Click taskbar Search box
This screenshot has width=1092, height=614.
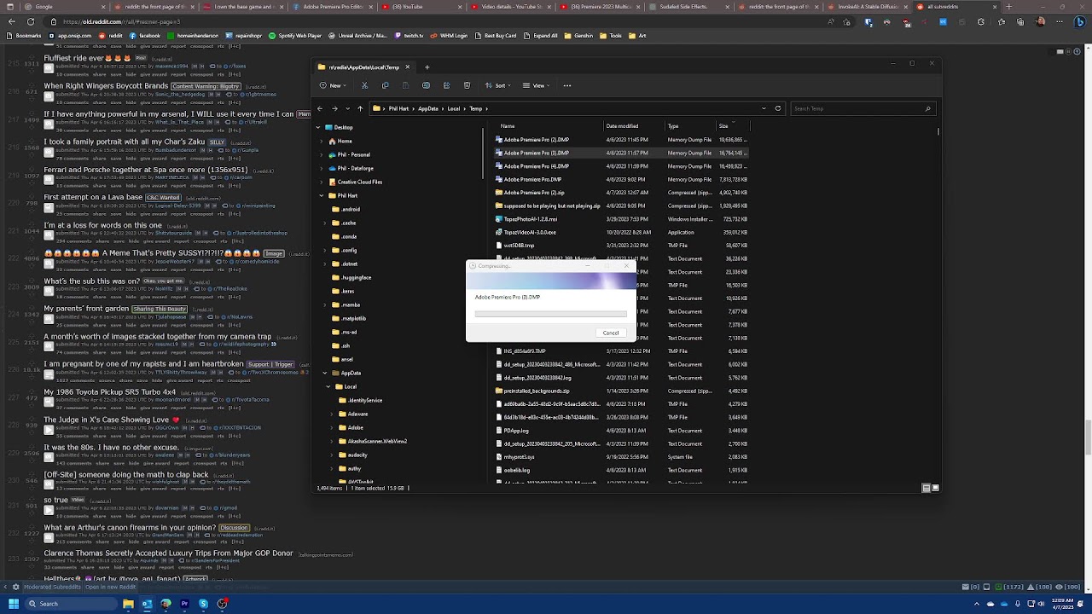click(x=71, y=604)
